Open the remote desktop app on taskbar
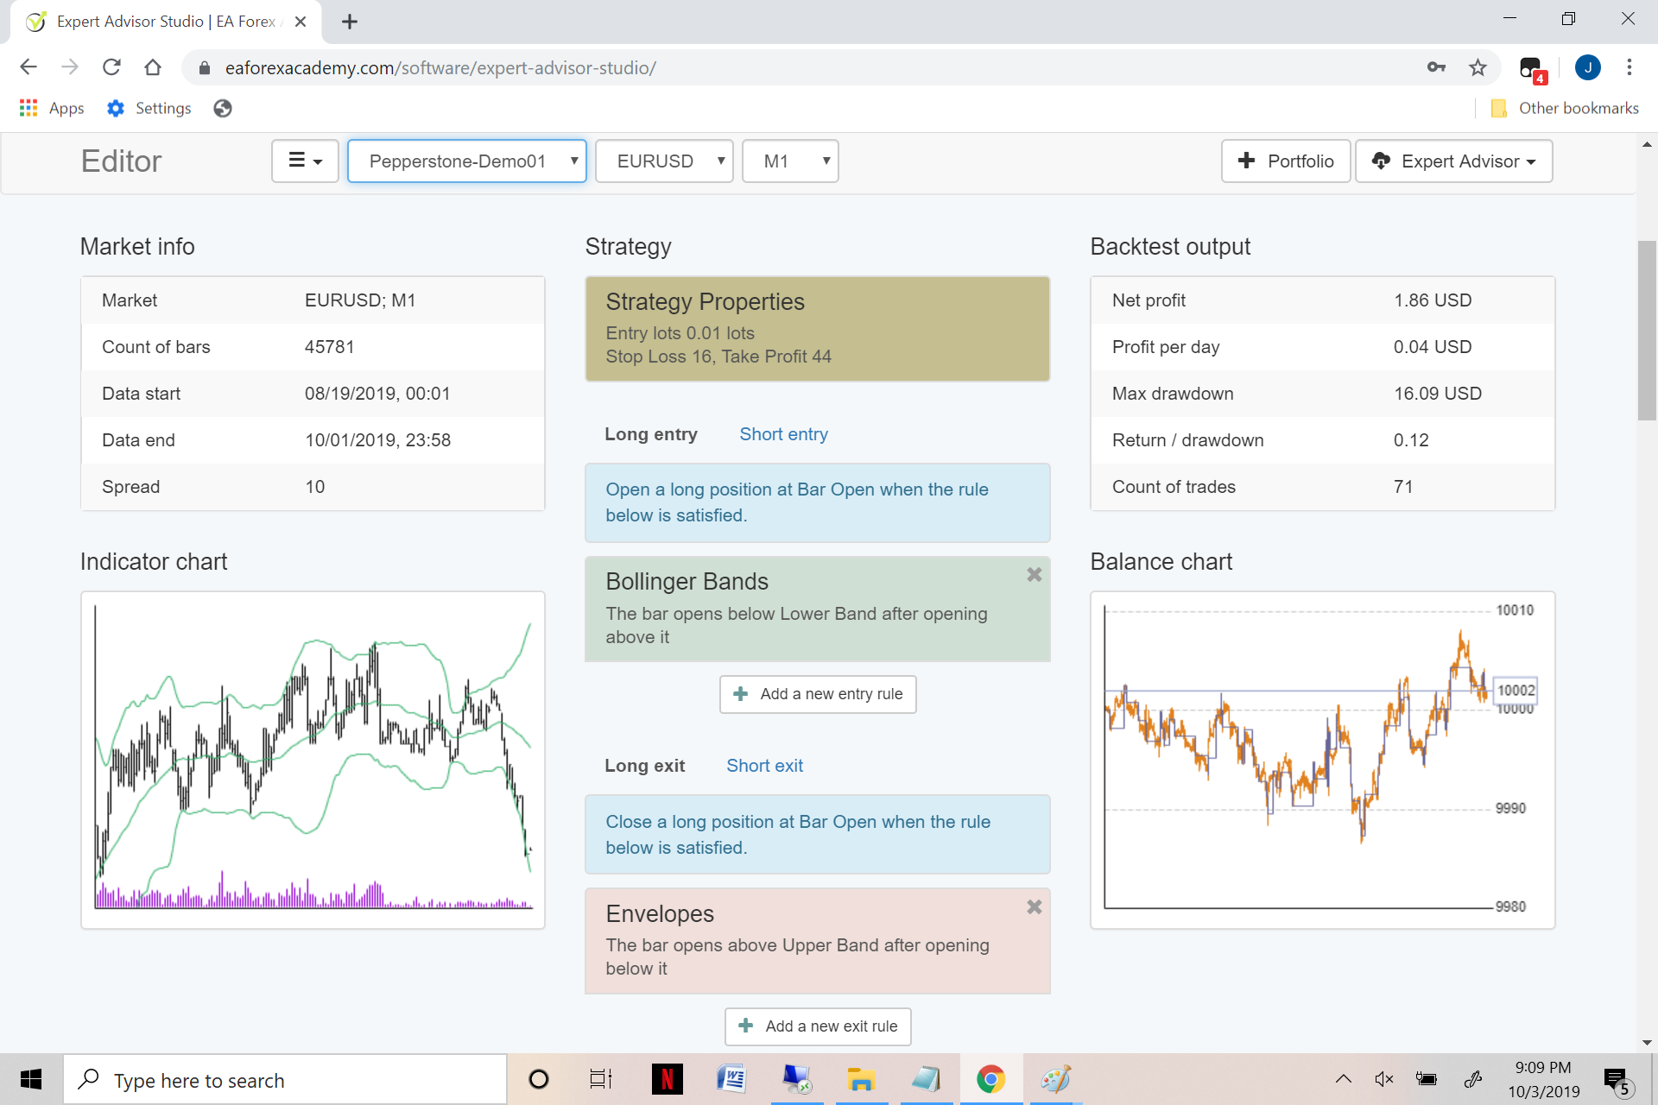This screenshot has height=1105, width=1658. [x=796, y=1079]
